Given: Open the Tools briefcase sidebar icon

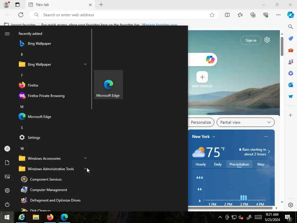Looking at the screenshot, I should pyautogui.click(x=291, y=50).
